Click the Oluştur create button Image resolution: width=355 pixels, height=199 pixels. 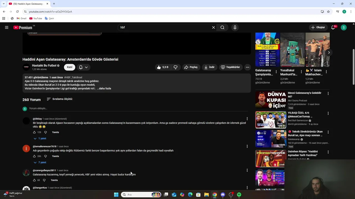(x=318, y=27)
